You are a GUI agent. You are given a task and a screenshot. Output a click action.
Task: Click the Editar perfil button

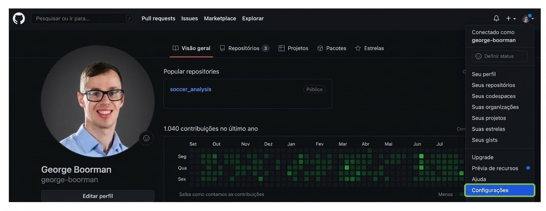click(98, 196)
